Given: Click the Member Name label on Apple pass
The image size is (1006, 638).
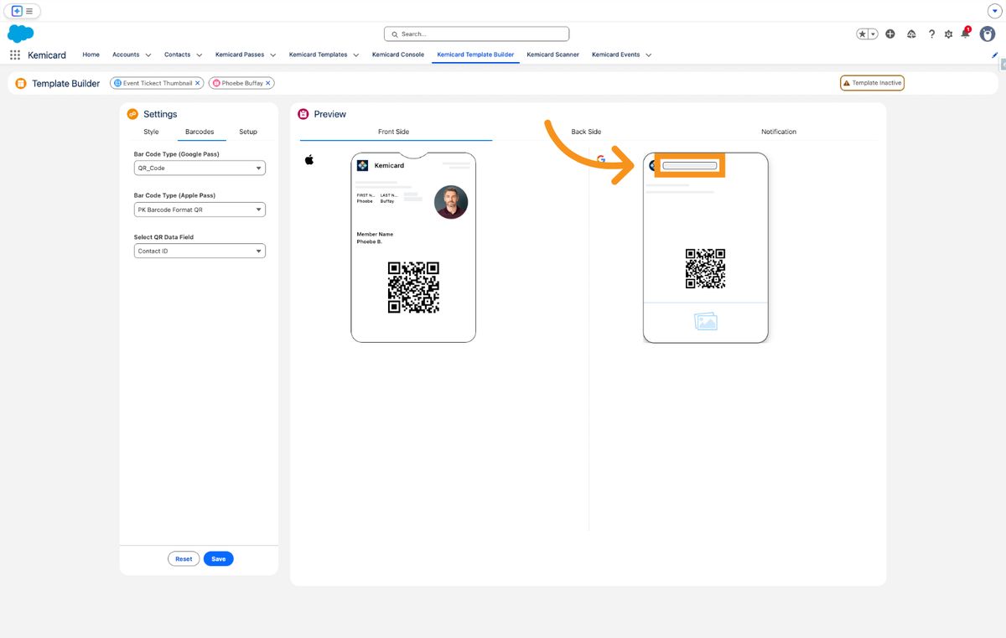Looking at the screenshot, I should [x=375, y=235].
